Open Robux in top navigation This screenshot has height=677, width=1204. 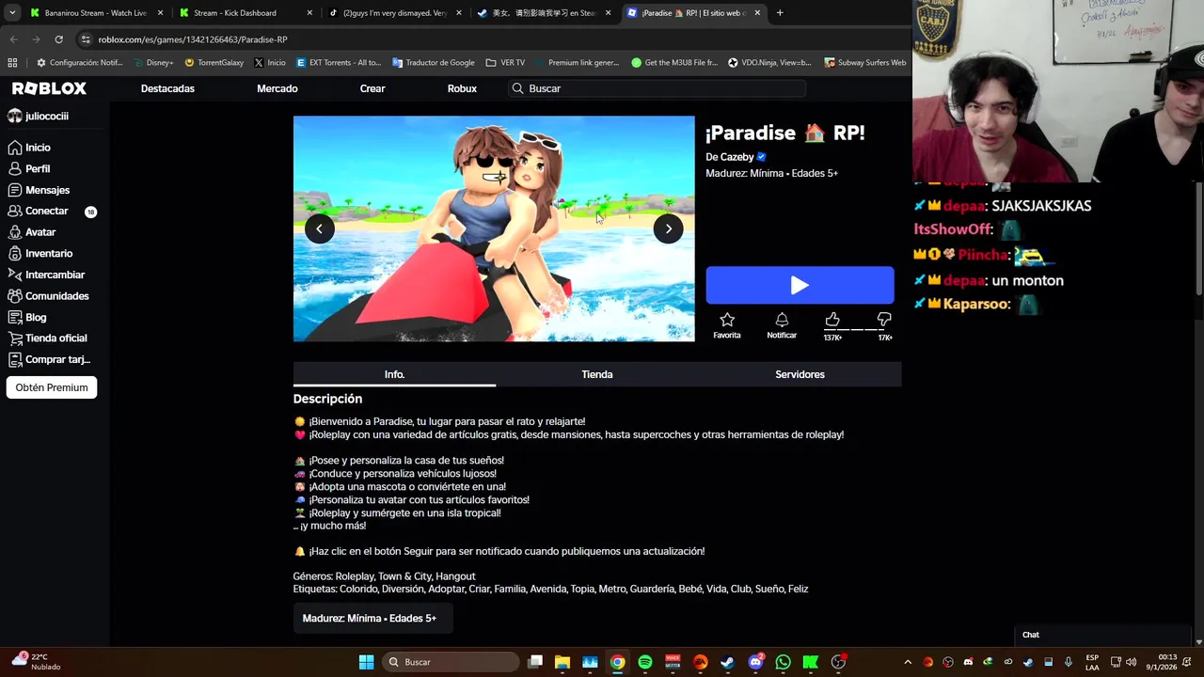[x=462, y=88]
